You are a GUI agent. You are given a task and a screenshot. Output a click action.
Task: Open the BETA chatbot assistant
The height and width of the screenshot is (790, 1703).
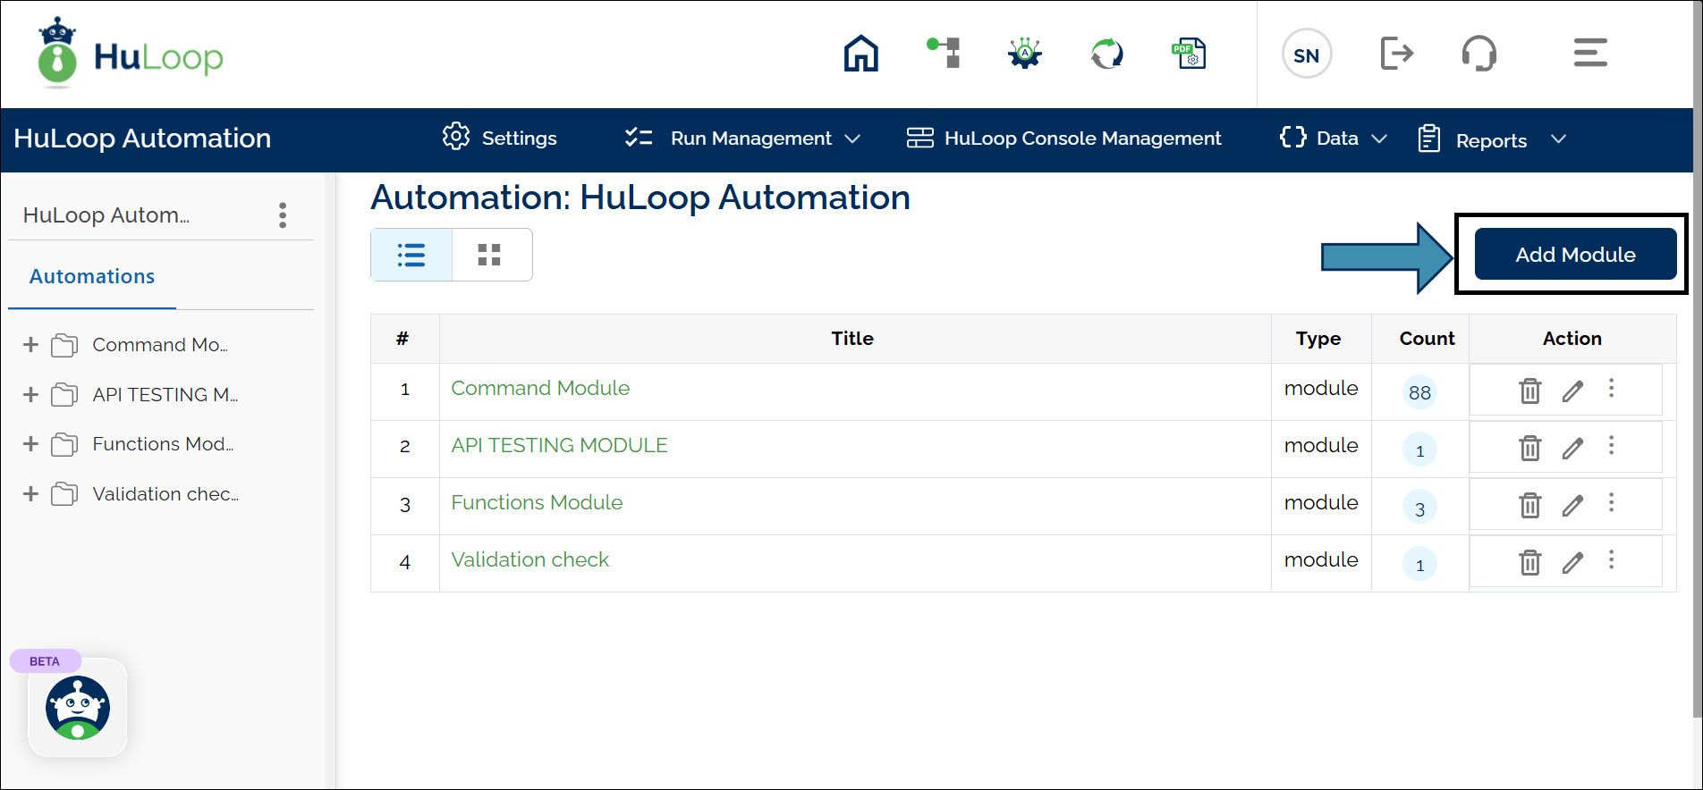(x=78, y=708)
